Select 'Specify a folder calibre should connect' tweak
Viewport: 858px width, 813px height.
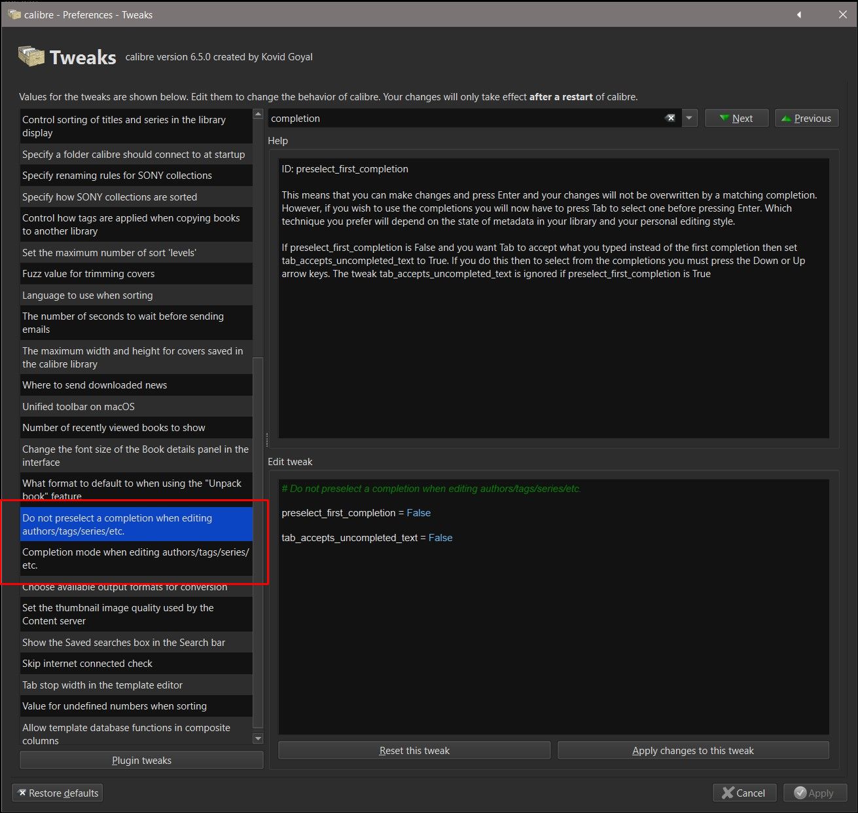[136, 155]
